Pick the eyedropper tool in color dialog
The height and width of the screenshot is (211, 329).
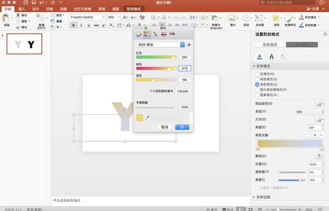(147, 117)
